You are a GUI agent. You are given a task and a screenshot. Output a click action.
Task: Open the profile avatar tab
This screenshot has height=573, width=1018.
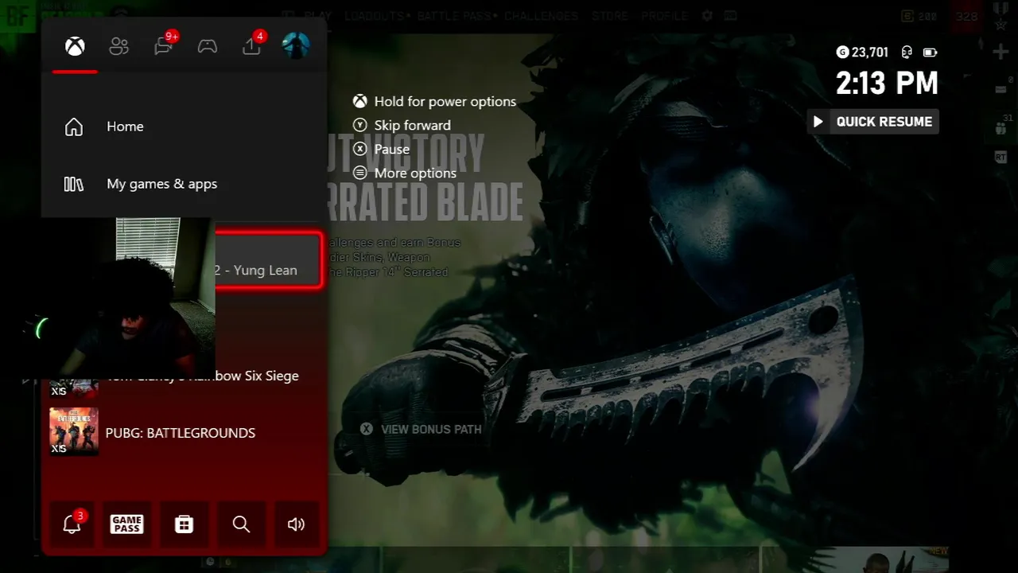coord(296,45)
